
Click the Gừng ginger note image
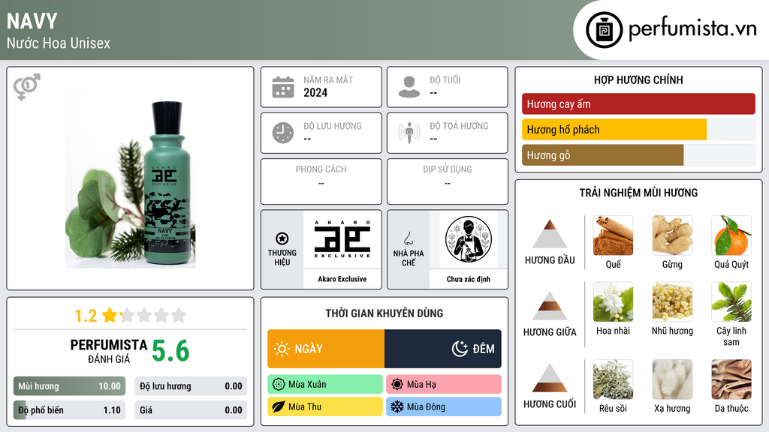click(672, 235)
